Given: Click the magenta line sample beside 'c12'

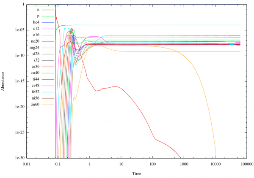Looking at the screenshot, I should 48,29.
